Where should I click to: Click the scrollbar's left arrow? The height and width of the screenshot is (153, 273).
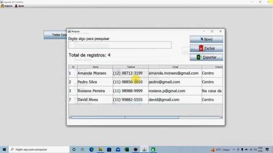(x=70, y=117)
